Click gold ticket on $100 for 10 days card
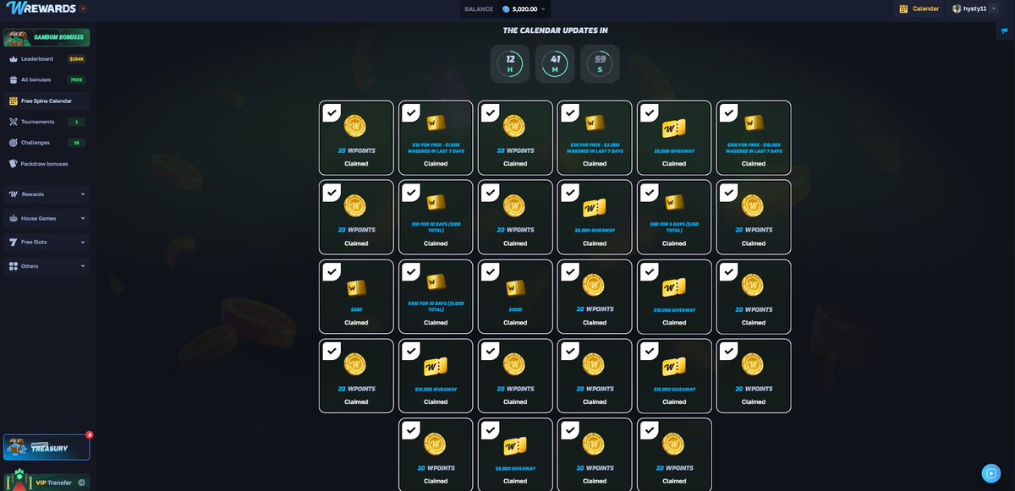 [x=436, y=282]
